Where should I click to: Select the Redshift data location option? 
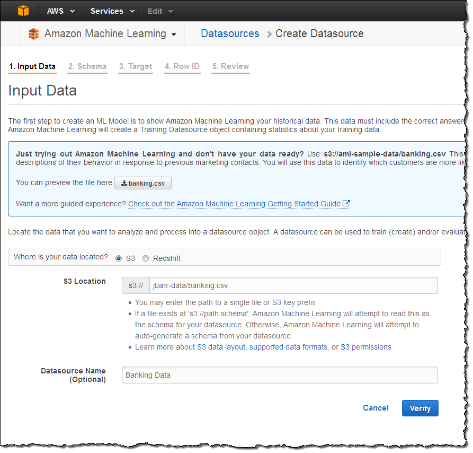146,258
